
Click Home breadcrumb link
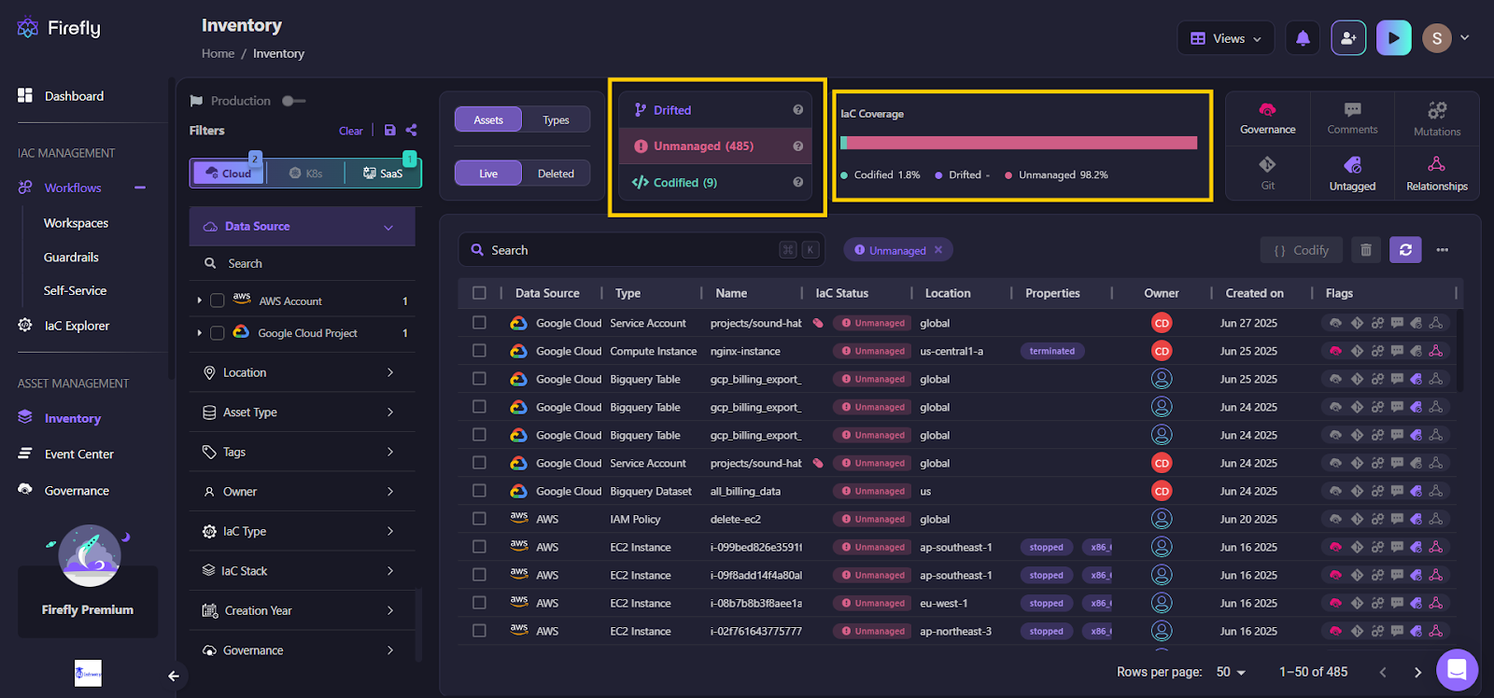pos(218,54)
